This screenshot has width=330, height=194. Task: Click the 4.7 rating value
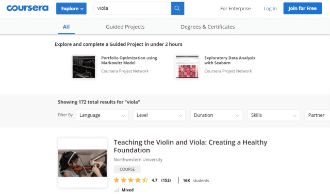point(155,180)
